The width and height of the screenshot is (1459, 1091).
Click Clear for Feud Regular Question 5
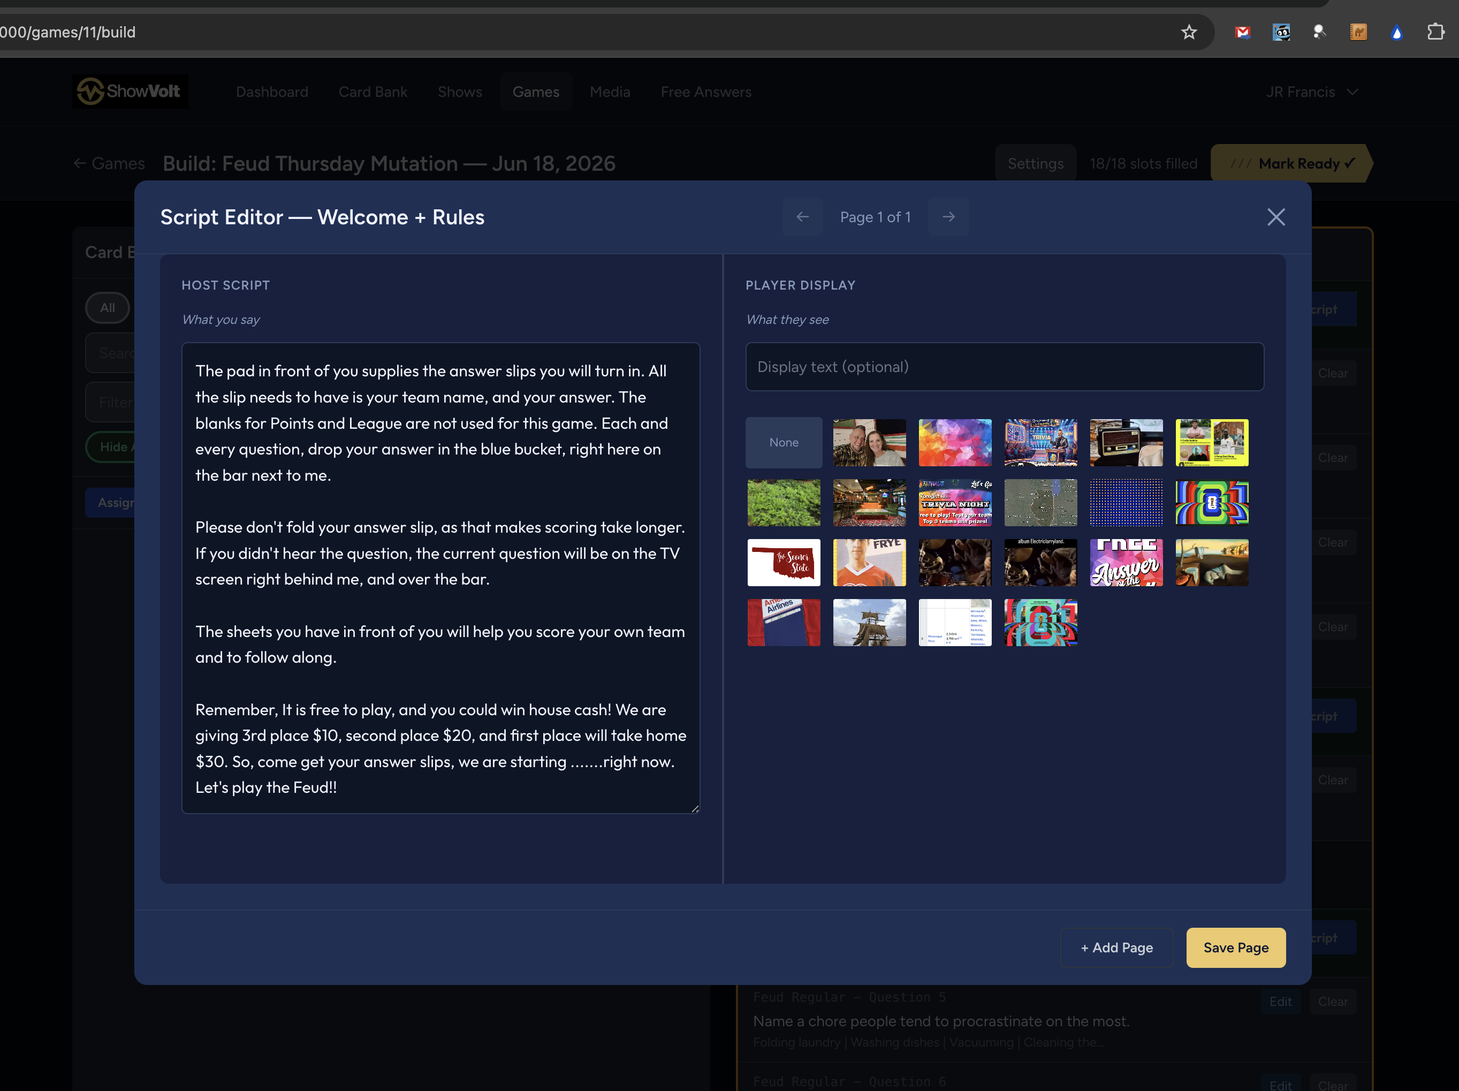(x=1332, y=1001)
